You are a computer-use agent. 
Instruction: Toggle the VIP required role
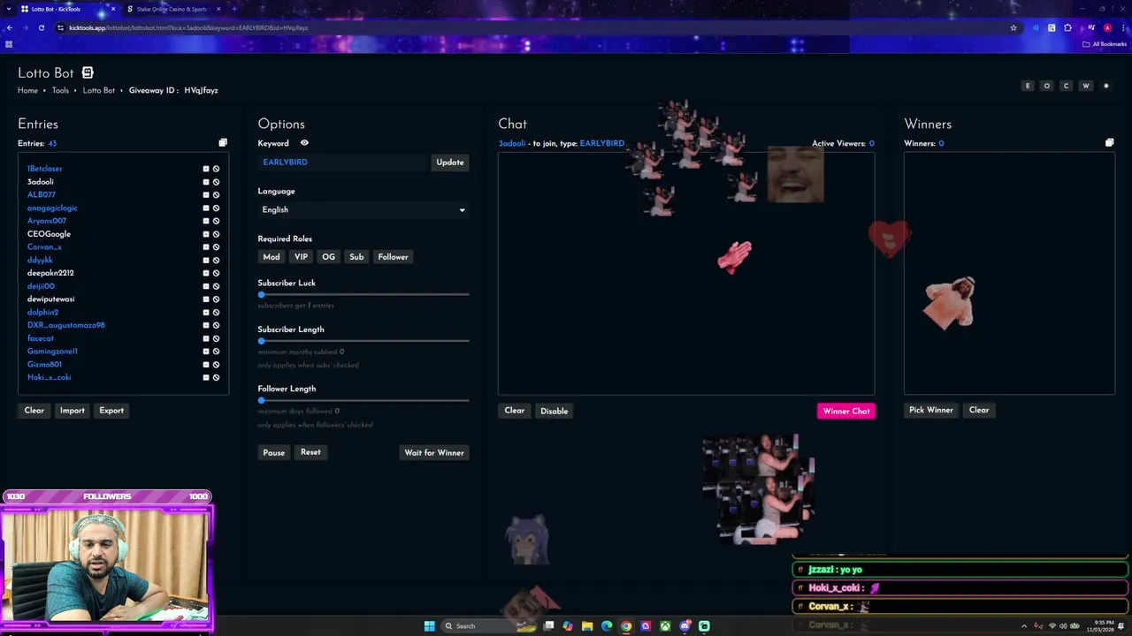click(x=301, y=257)
